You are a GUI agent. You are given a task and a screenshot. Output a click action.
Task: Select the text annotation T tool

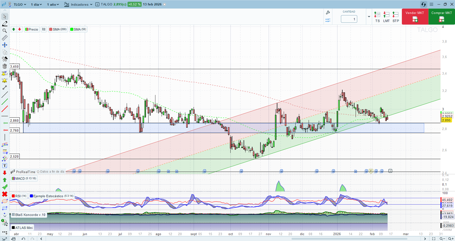point(5,165)
